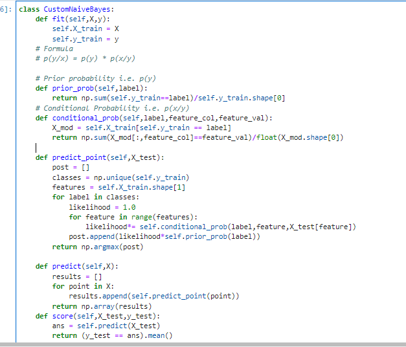406x347 pixels.
Task: Click the "self.X_train = X" assignment line
Action: pos(85,28)
